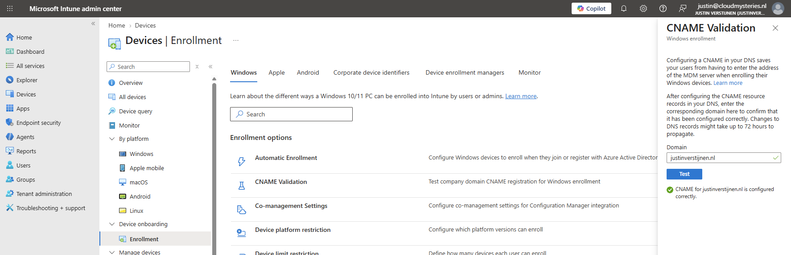Open Troubleshooting + support
This screenshot has width=791, height=255.
click(x=49, y=208)
